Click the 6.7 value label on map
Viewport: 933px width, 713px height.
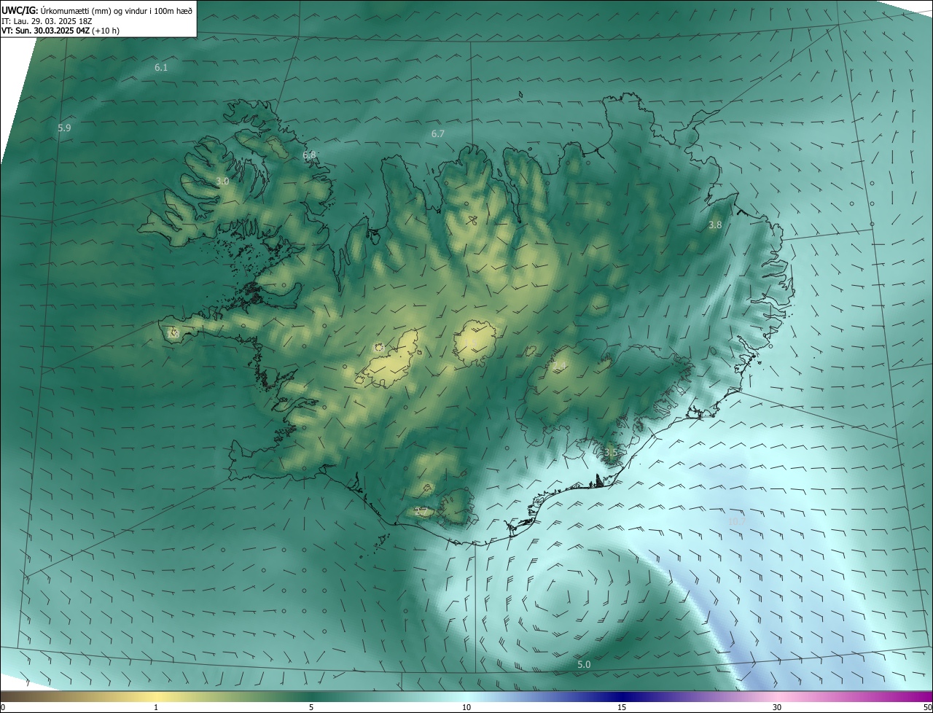pos(438,134)
